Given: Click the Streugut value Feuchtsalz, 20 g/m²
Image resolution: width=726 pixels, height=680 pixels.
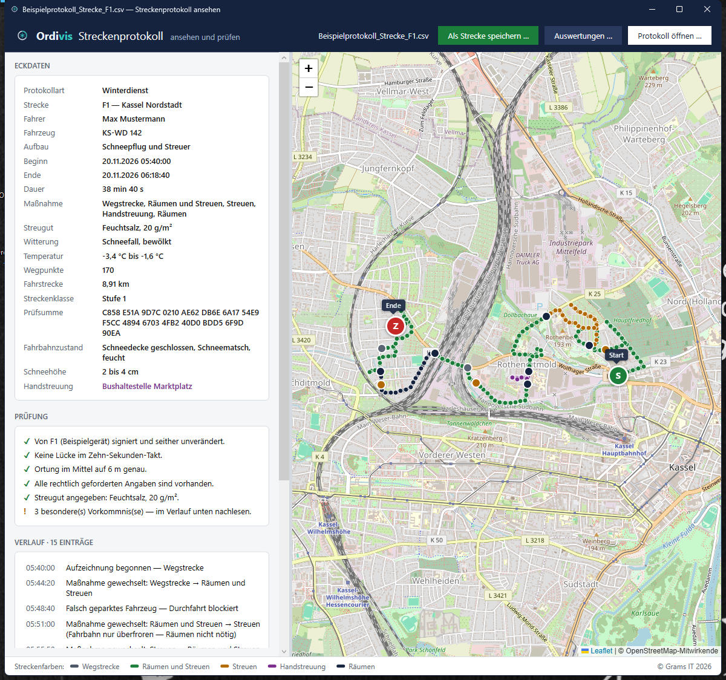Looking at the screenshot, I should [x=137, y=228].
